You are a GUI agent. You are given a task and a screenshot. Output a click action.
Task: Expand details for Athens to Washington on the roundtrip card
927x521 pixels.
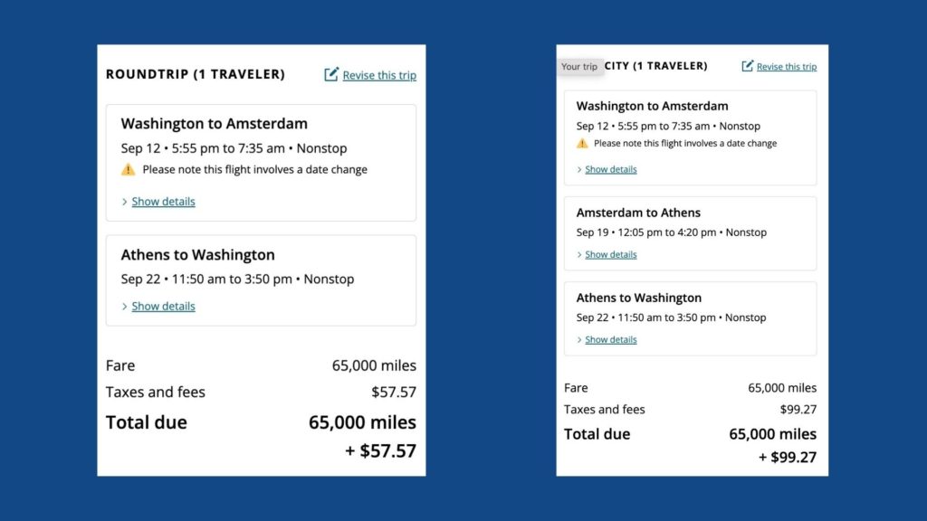163,306
